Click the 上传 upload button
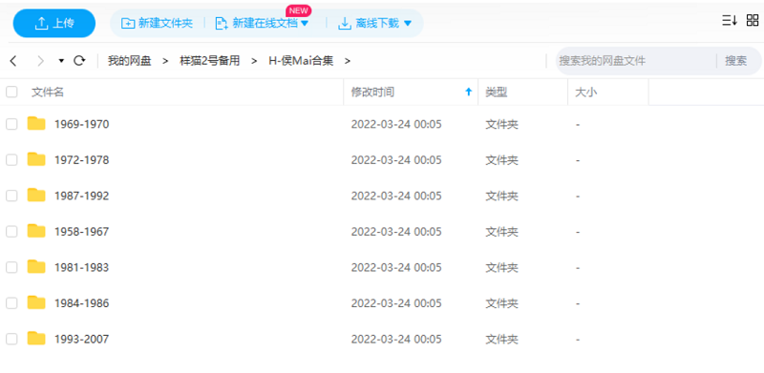764x373 pixels. 54,23
